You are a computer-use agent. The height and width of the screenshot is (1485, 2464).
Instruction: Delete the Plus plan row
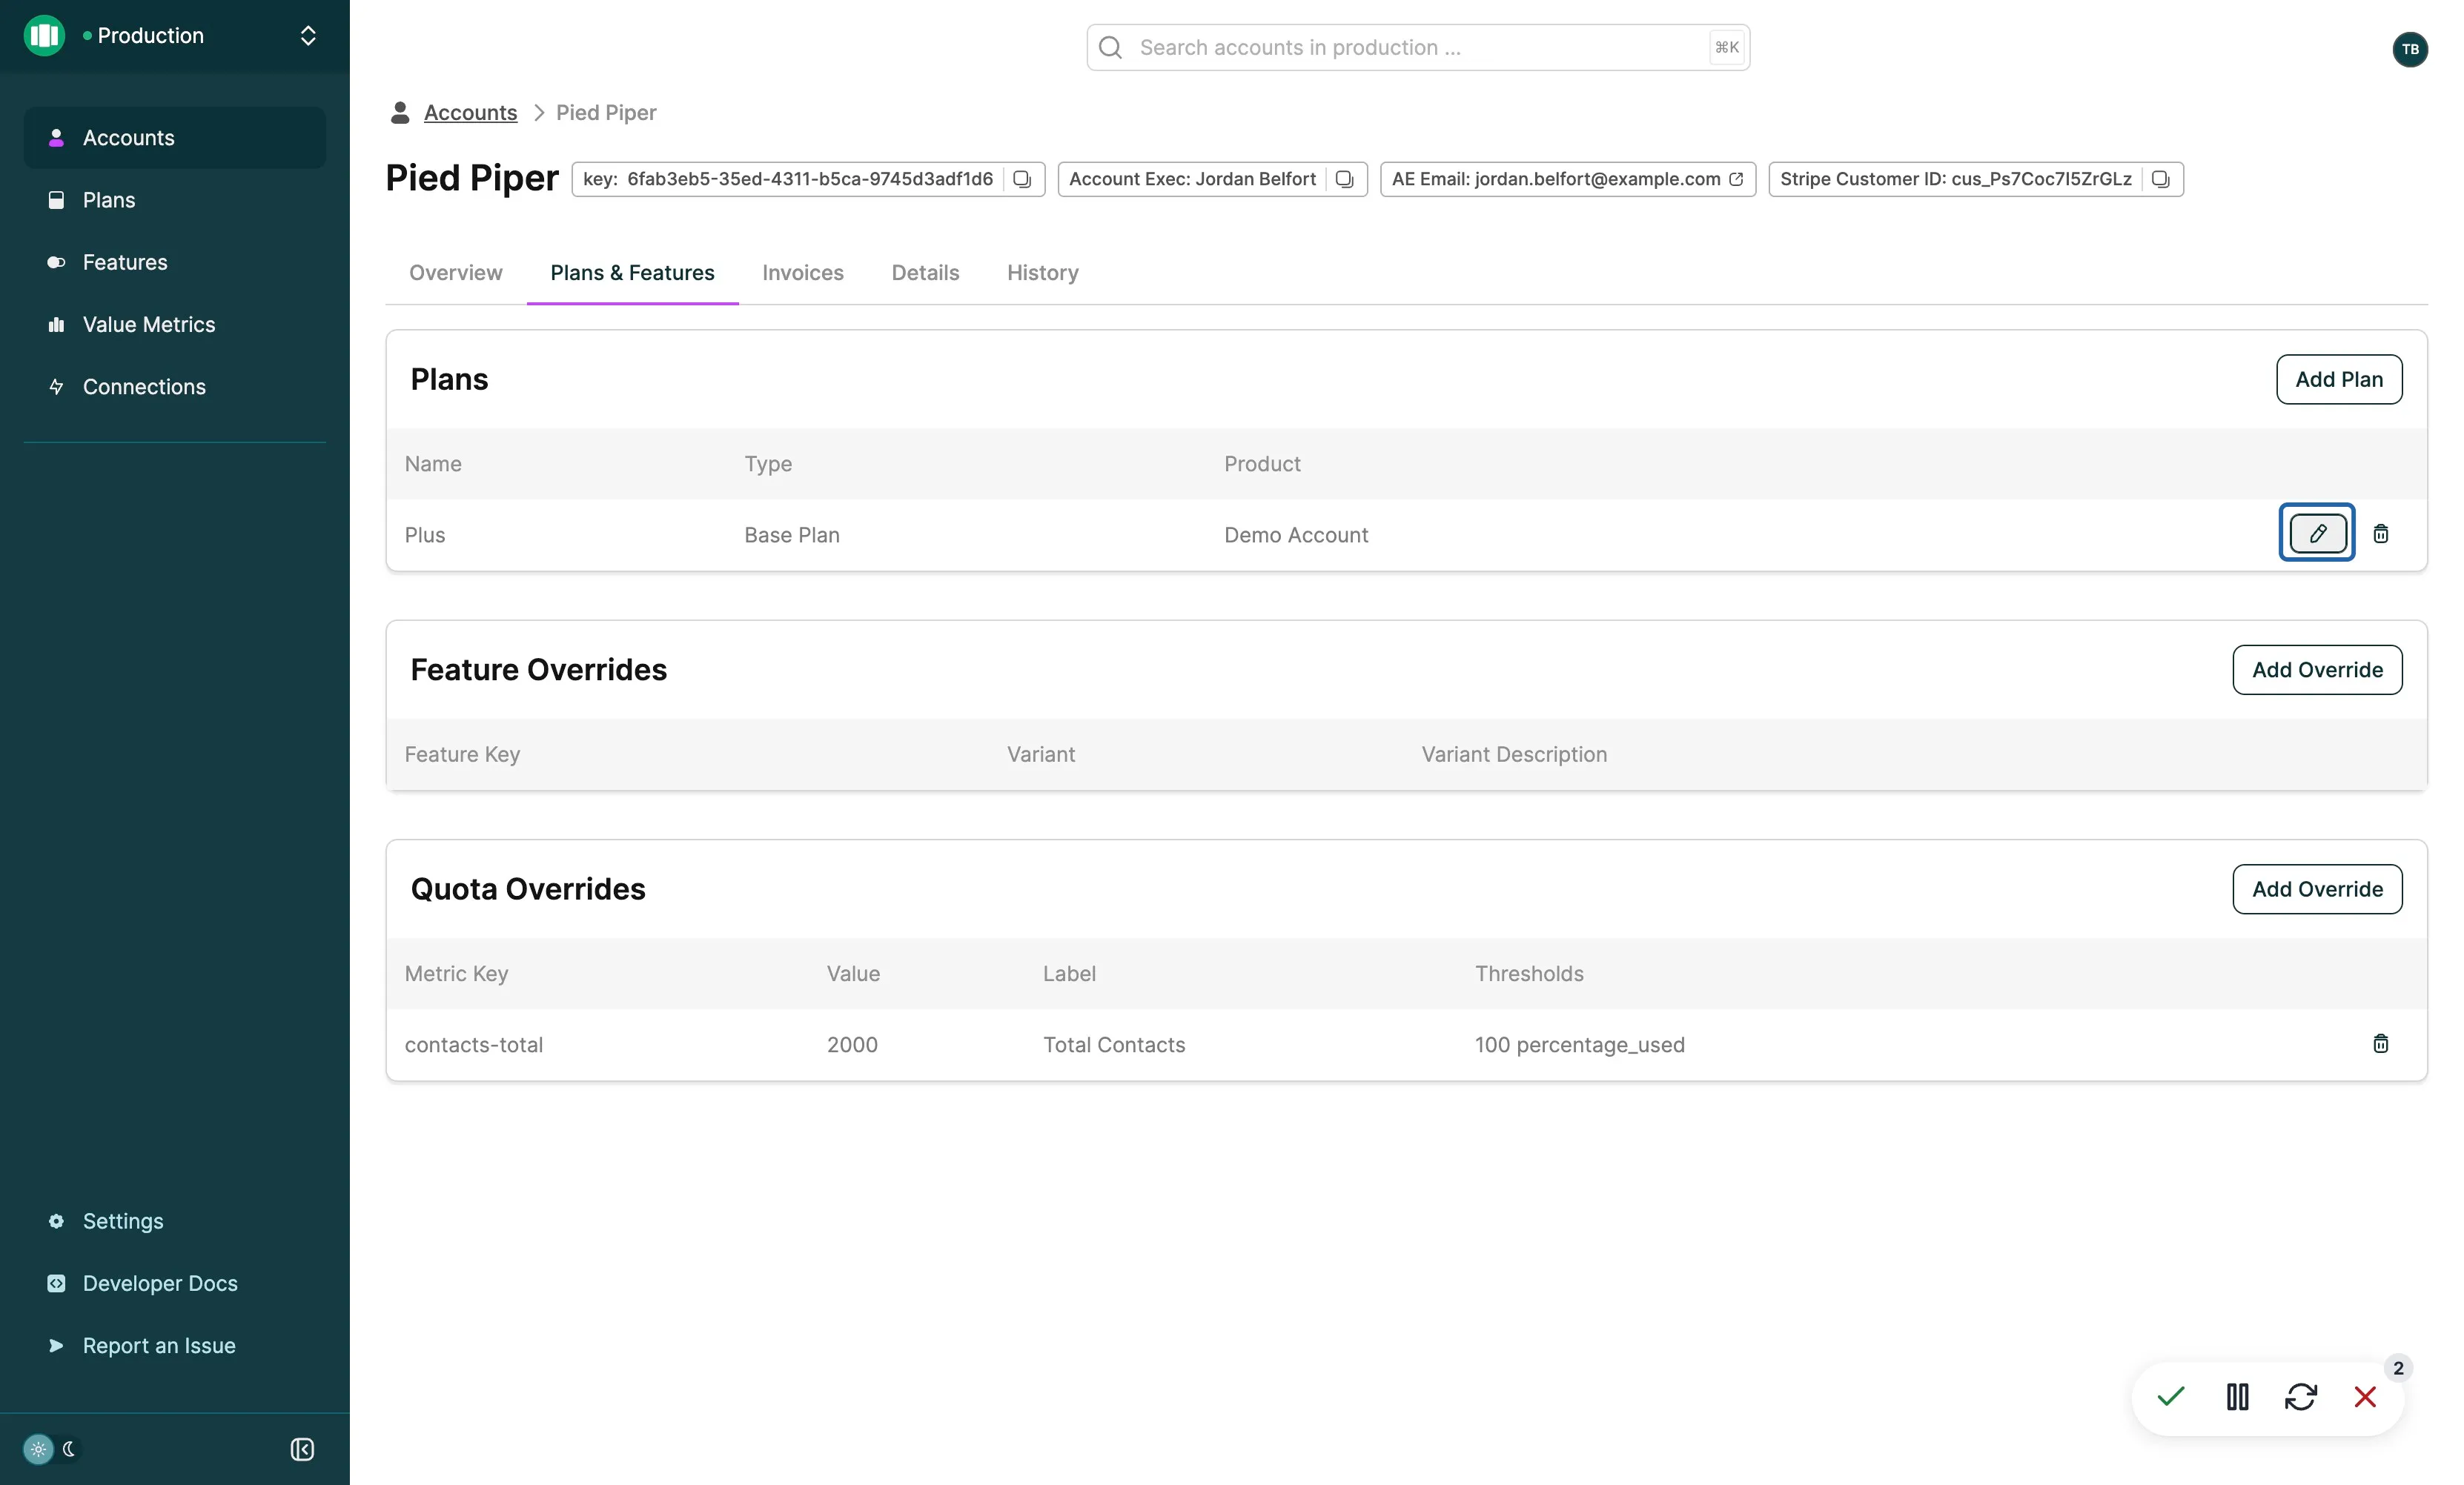[x=2381, y=534]
